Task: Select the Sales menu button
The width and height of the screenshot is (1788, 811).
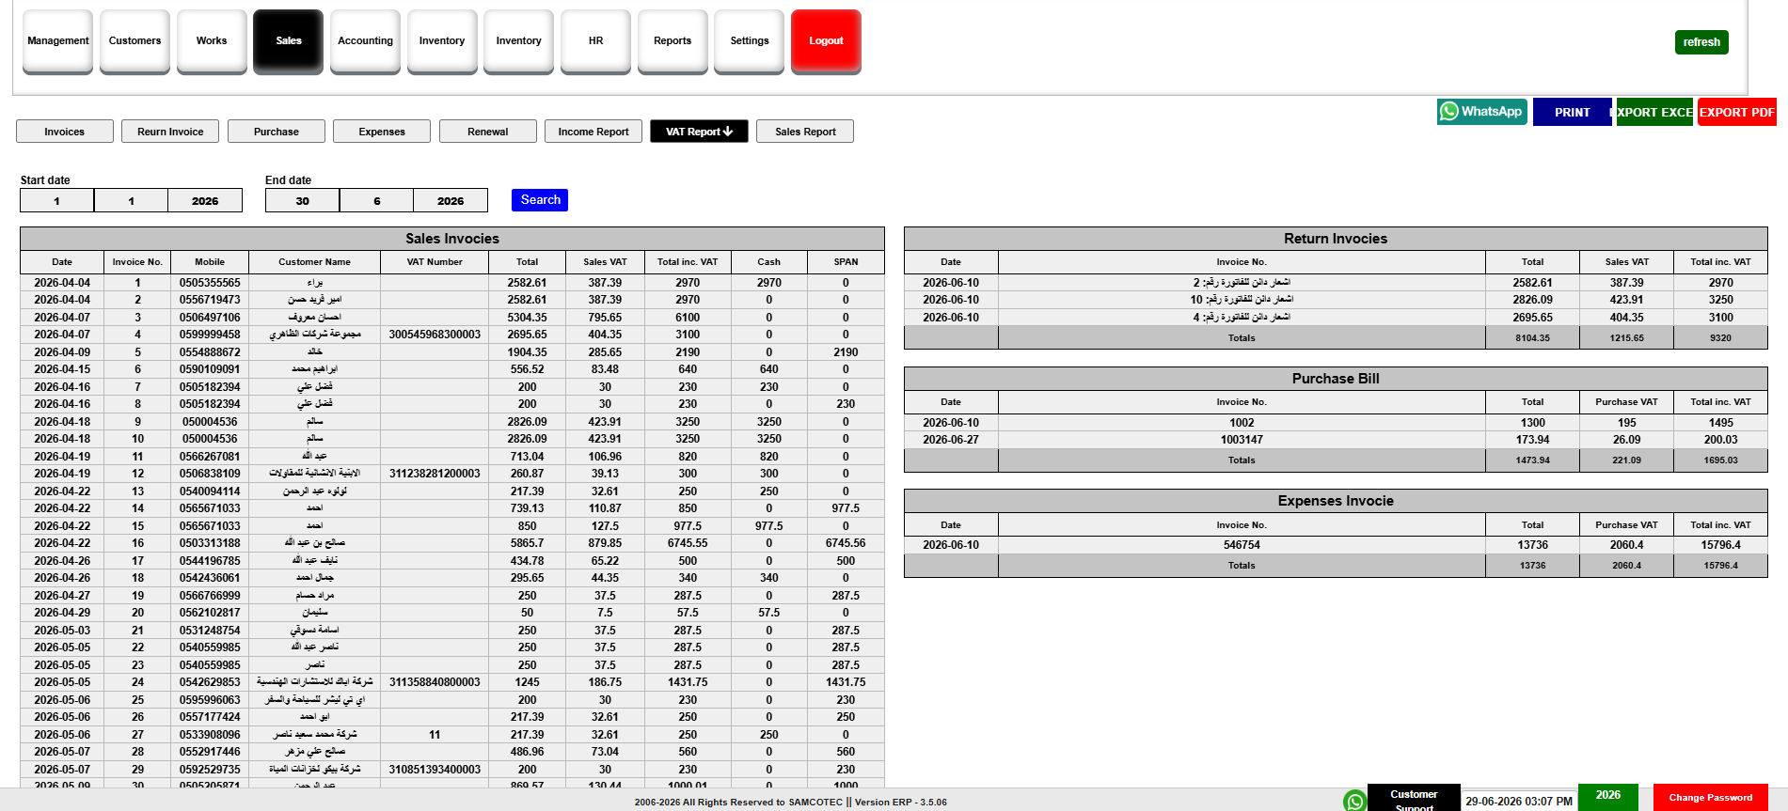Action: (289, 41)
